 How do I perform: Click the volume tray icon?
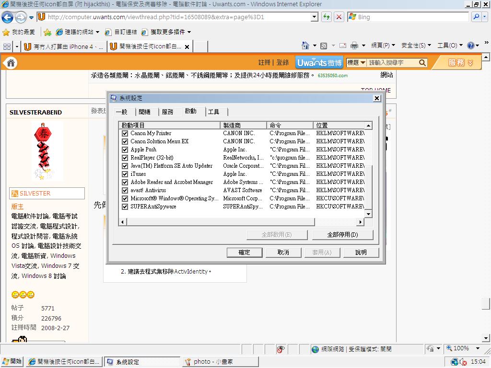tap(463, 362)
